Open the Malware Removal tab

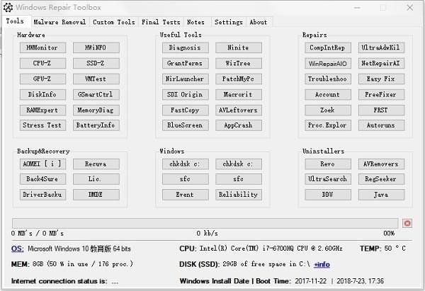(60, 22)
